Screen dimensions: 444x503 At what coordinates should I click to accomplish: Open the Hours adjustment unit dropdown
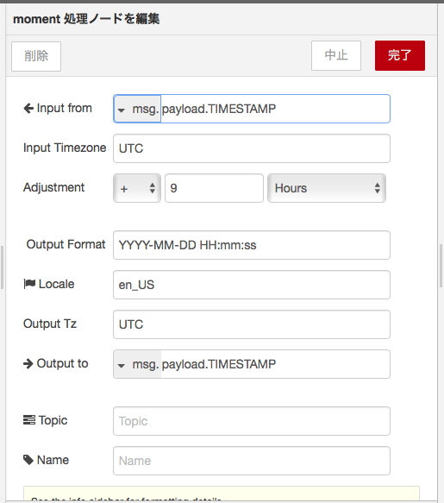click(x=327, y=188)
